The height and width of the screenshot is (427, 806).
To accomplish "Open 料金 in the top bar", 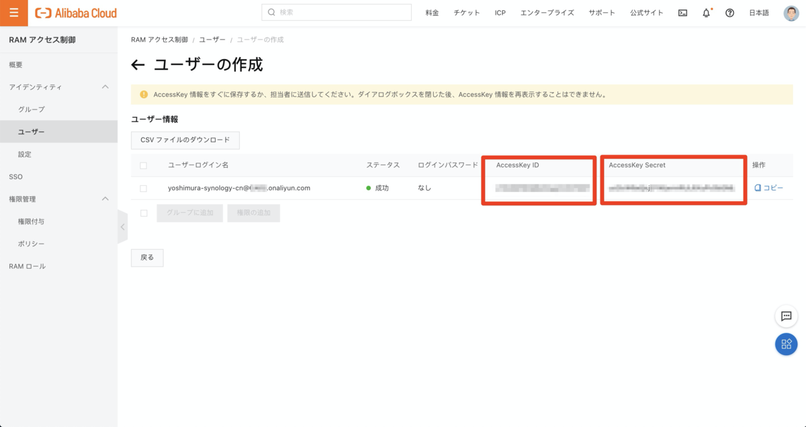I will pos(433,13).
